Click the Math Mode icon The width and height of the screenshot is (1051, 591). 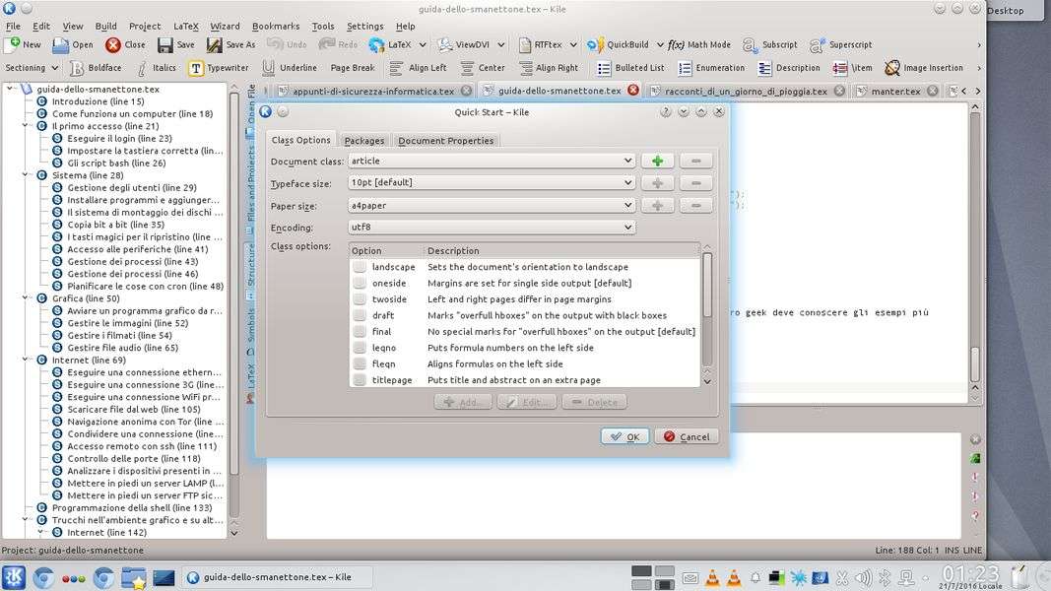[676, 44]
